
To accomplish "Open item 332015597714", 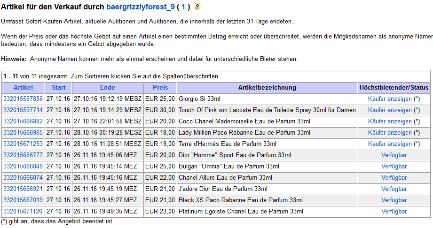I will (x=23, y=110).
